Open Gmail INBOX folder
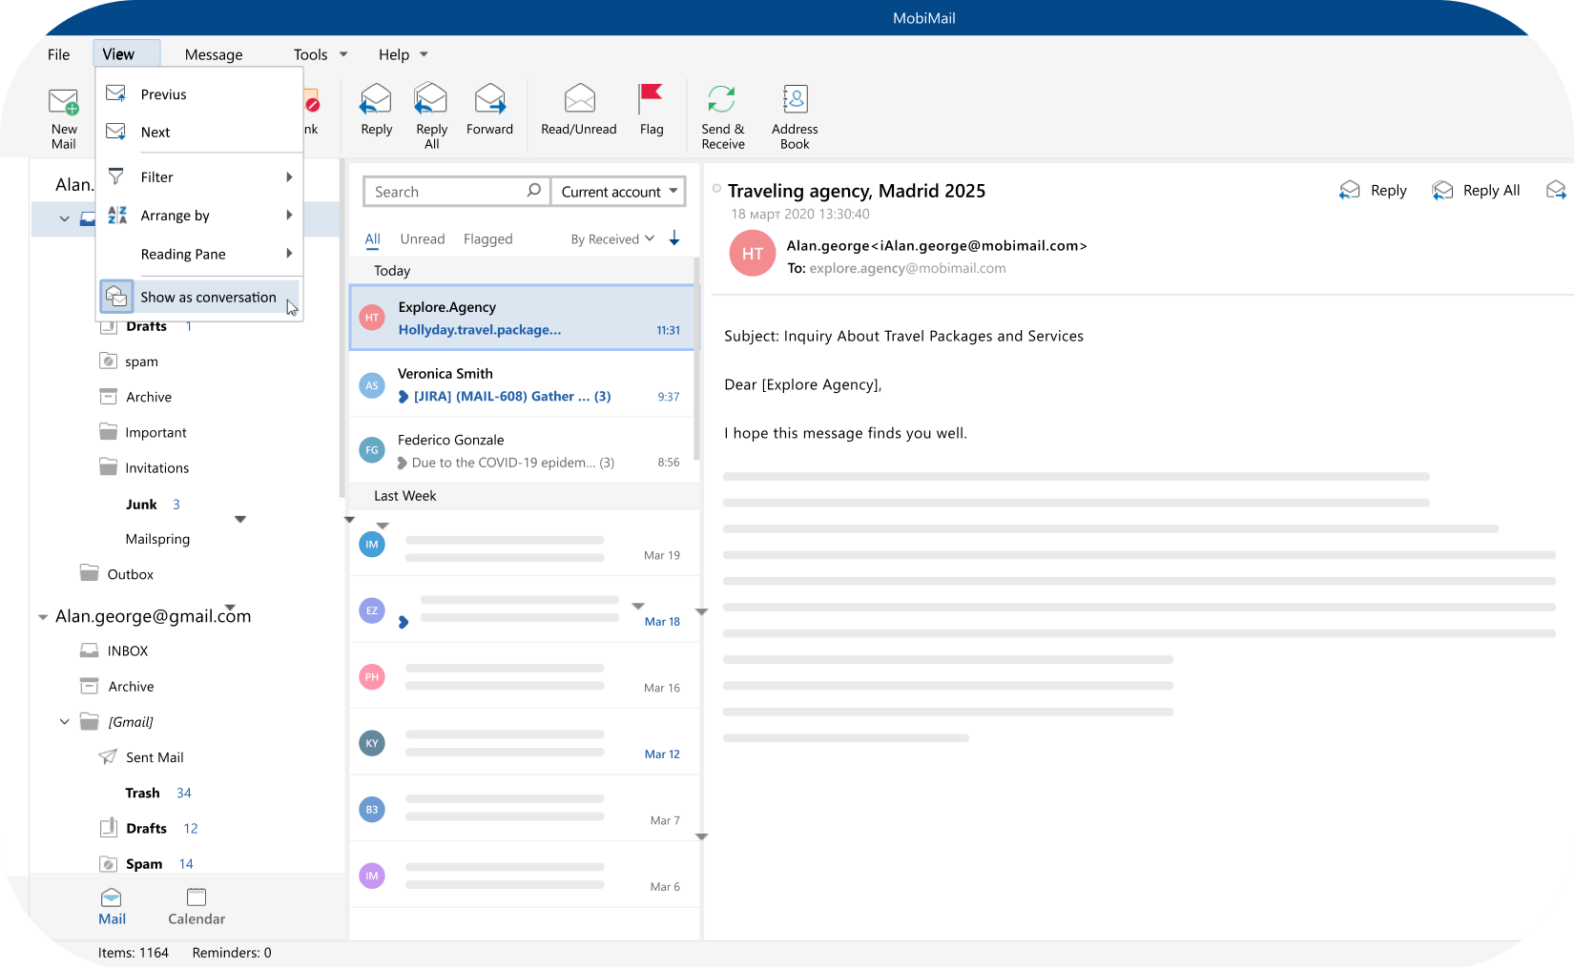The width and height of the screenshot is (1574, 970). [114, 650]
